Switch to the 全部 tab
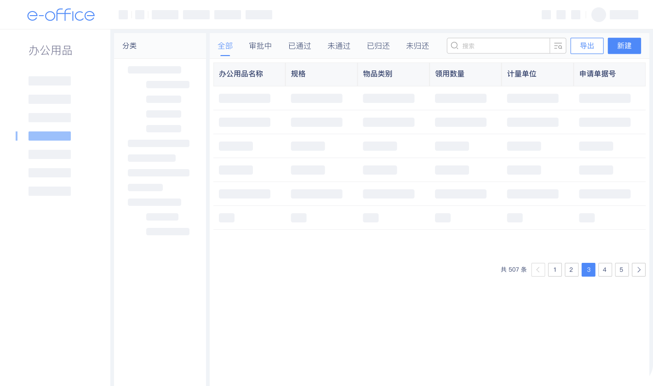 225,46
